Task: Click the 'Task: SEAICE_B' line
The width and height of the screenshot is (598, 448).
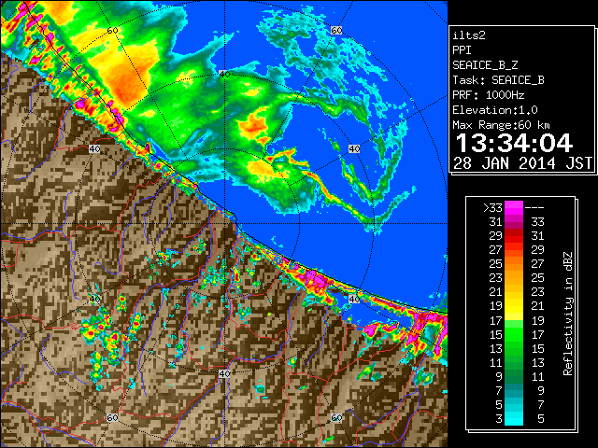Action: [x=498, y=80]
